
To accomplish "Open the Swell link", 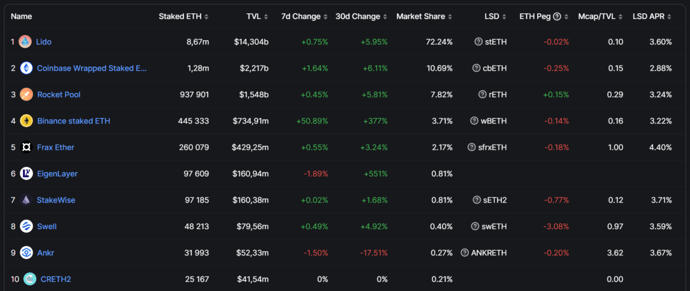I will [47, 227].
